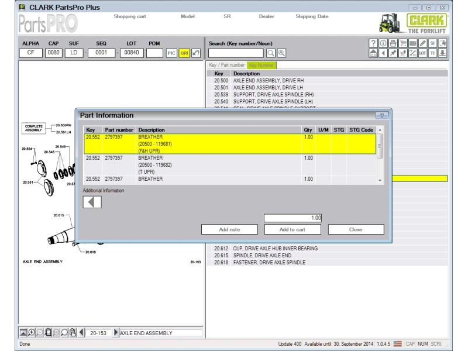Click the SUF field containing LD

[x=74, y=53]
